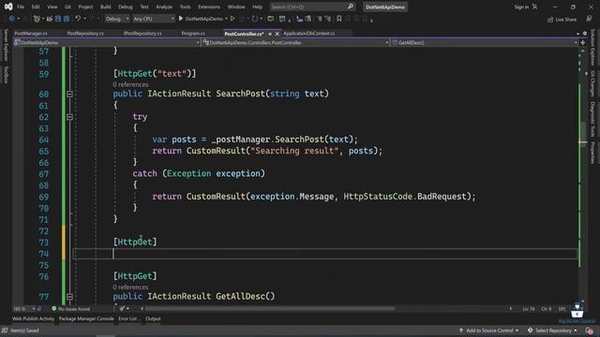Click the bookmark toolbar icon
Image resolution: width=600 pixels, height=337 pixels.
point(339,19)
